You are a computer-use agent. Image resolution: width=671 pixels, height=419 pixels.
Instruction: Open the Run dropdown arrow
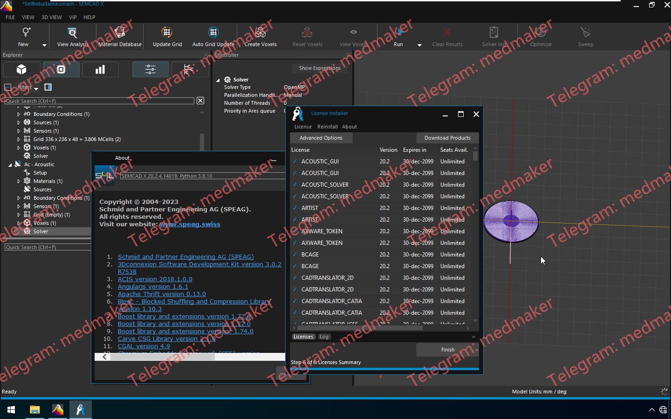pos(419,45)
